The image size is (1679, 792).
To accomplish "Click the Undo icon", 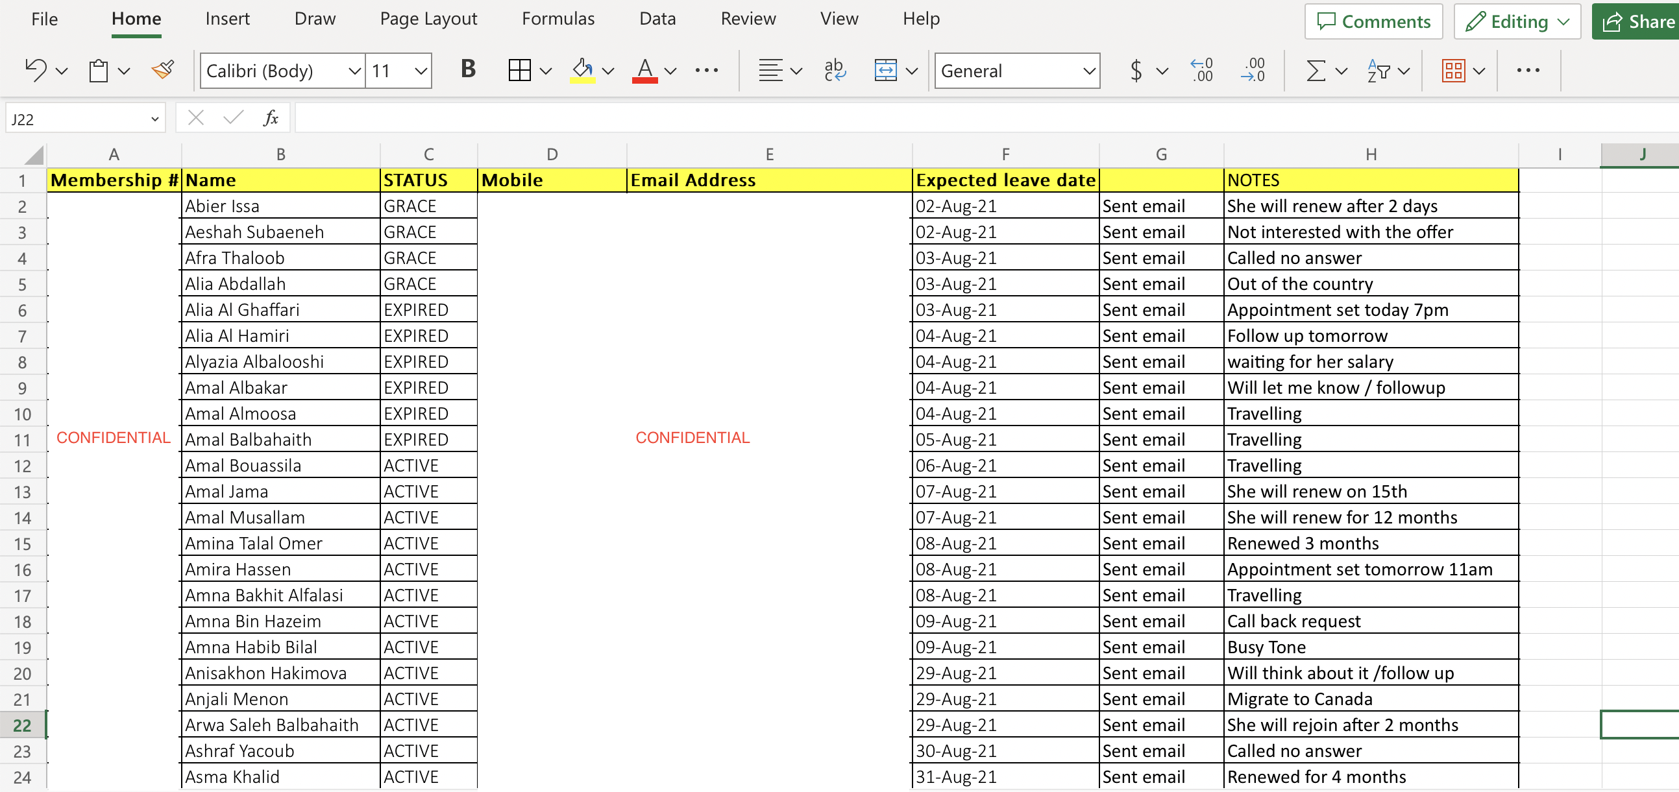I will (36, 70).
